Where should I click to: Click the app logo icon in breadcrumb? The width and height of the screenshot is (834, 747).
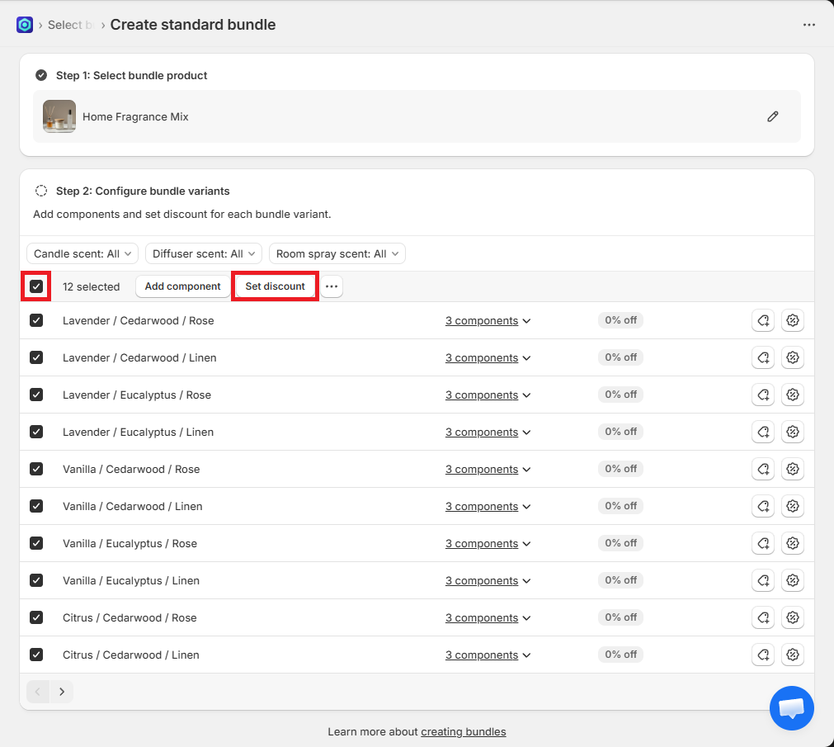click(25, 25)
